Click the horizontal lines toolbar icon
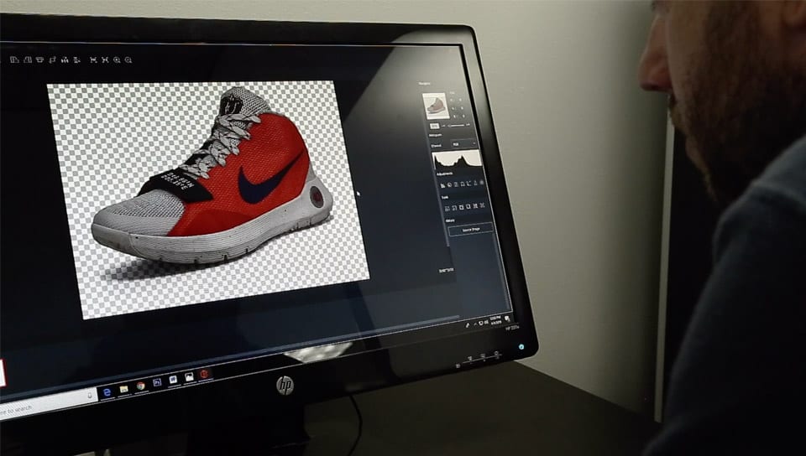This screenshot has height=456, width=806. (x=76, y=60)
